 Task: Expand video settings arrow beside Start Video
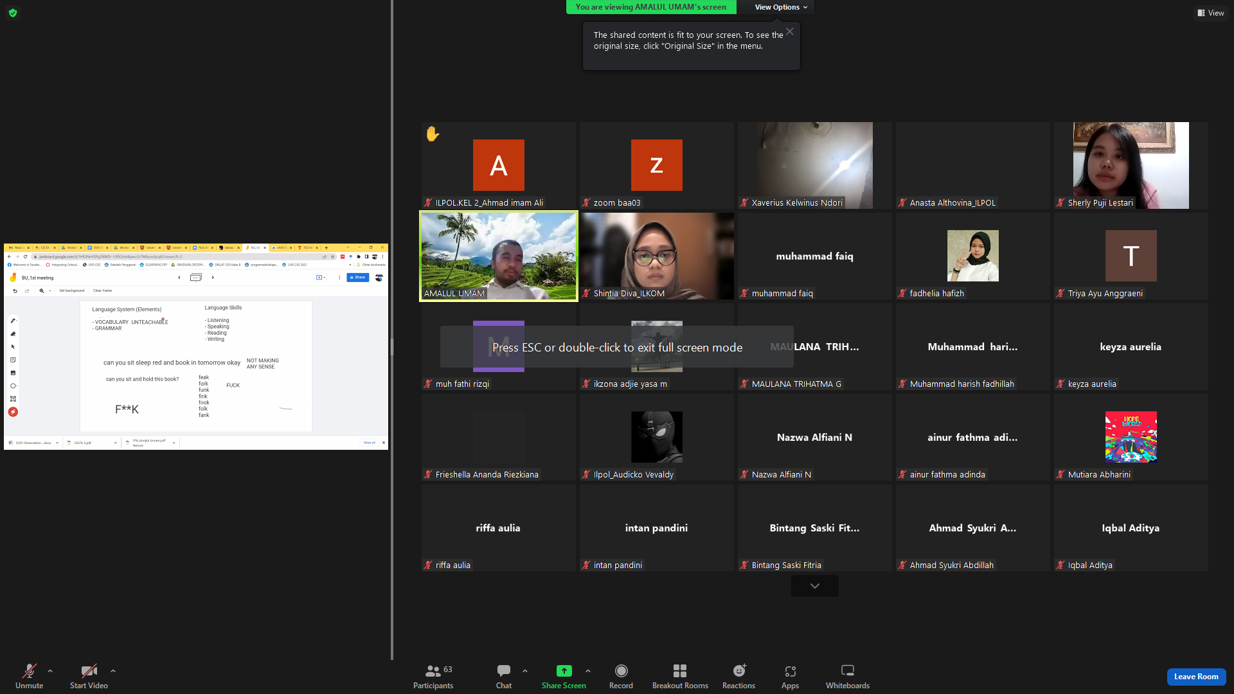(x=113, y=671)
